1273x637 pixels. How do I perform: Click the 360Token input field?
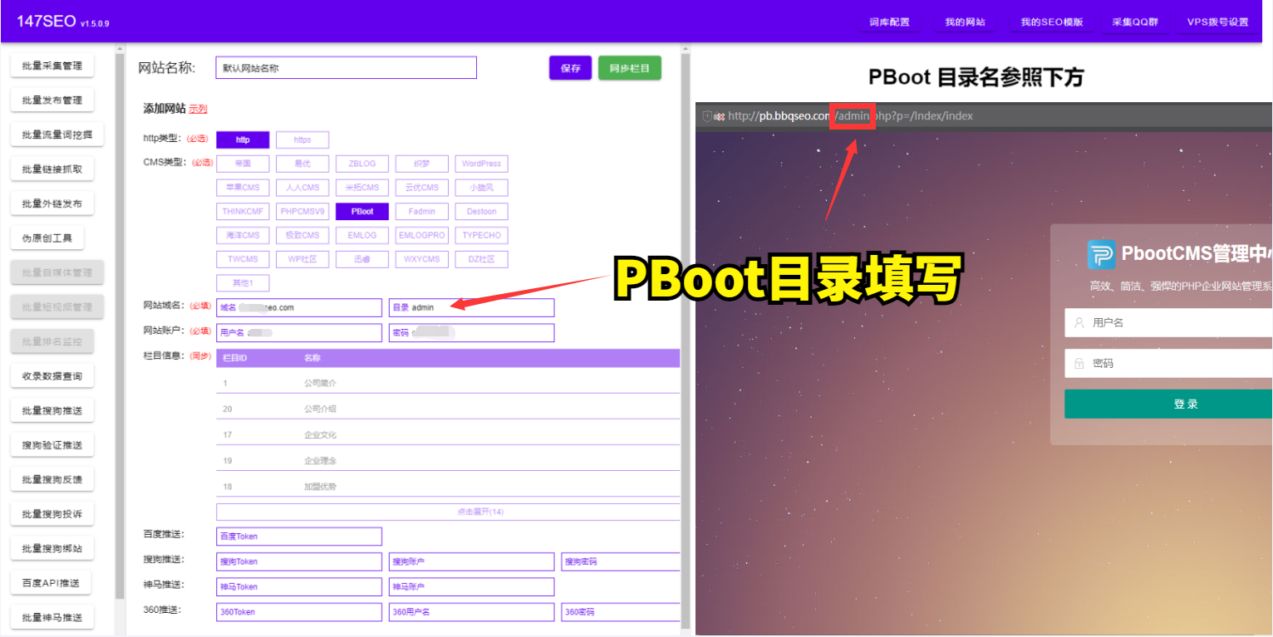[x=299, y=612]
